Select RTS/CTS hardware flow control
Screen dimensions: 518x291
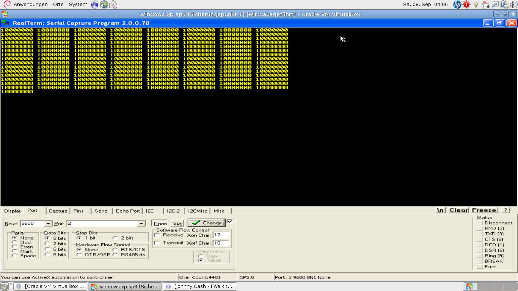[115, 250]
